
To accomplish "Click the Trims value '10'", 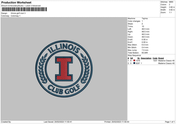I will point(143,27).
